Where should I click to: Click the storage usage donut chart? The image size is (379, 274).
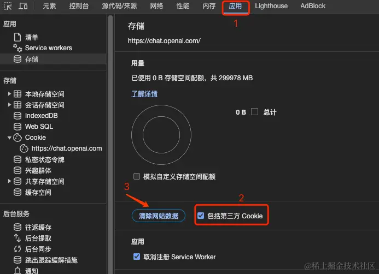[x=161, y=135]
